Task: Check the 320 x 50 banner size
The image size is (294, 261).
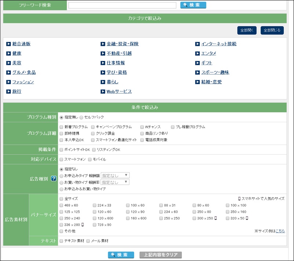Action: (x=228, y=218)
